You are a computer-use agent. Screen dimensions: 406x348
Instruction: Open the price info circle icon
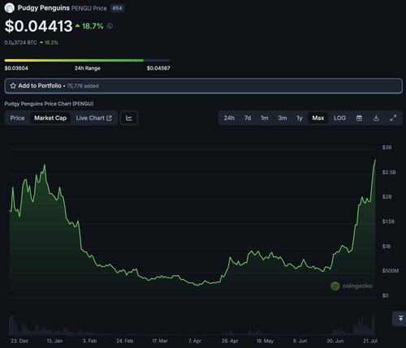click(110, 26)
